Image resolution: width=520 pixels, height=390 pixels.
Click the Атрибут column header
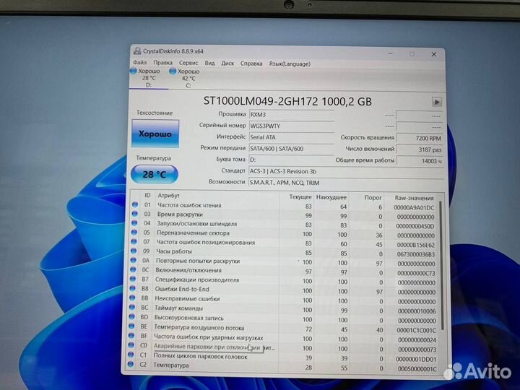point(168,195)
